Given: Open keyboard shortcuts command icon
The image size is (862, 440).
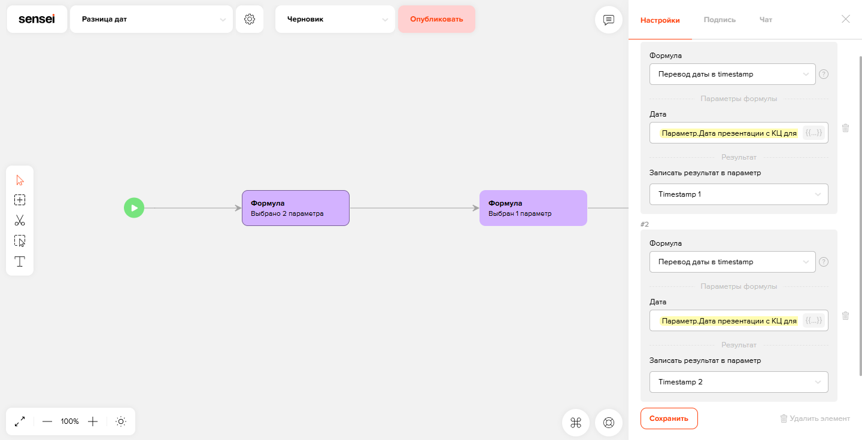Looking at the screenshot, I should [576, 423].
